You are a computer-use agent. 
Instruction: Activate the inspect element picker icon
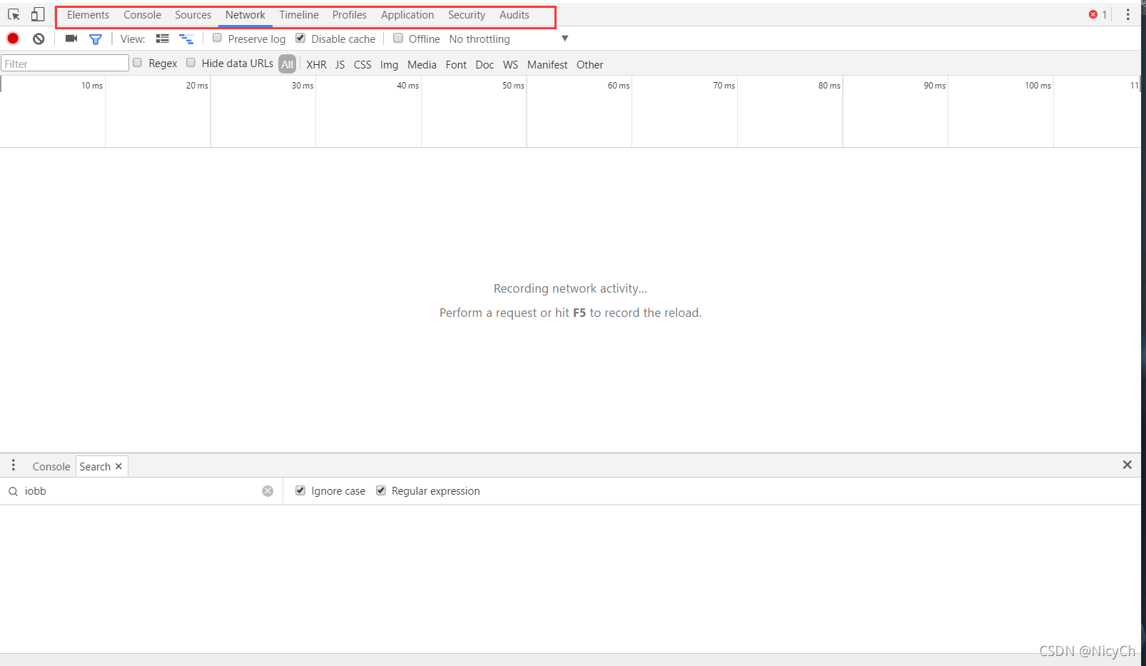(x=14, y=14)
